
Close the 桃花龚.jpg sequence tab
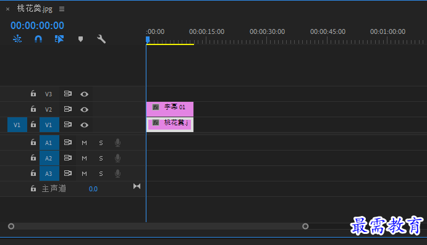click(x=7, y=9)
